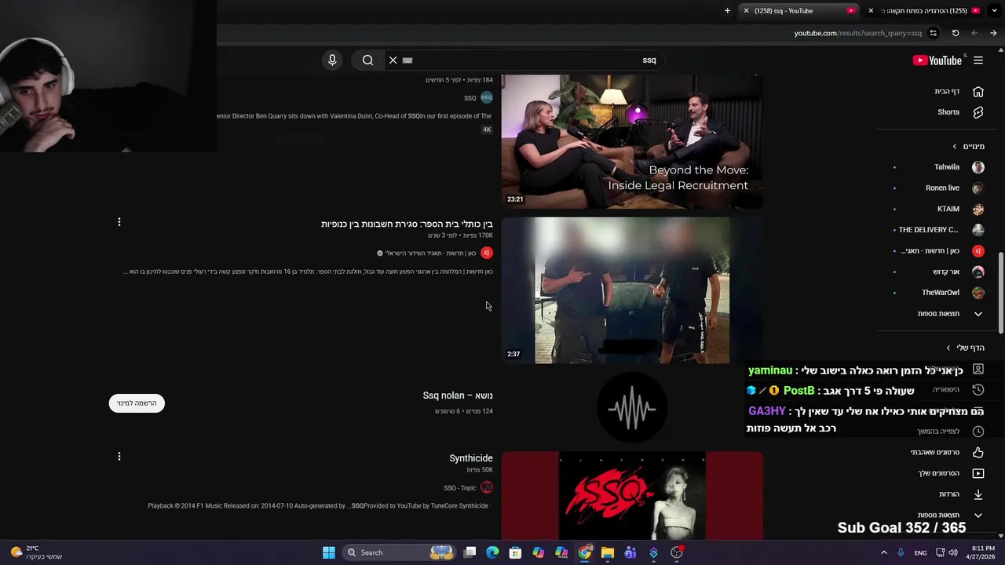Click the YouTube logo
This screenshot has width=1005, height=565.
(x=937, y=60)
